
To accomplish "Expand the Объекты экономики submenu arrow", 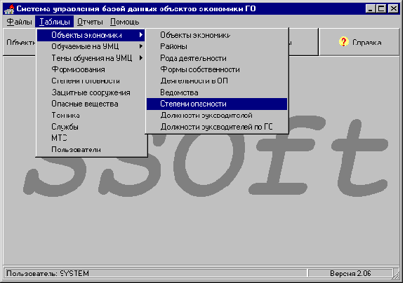I will point(141,35).
